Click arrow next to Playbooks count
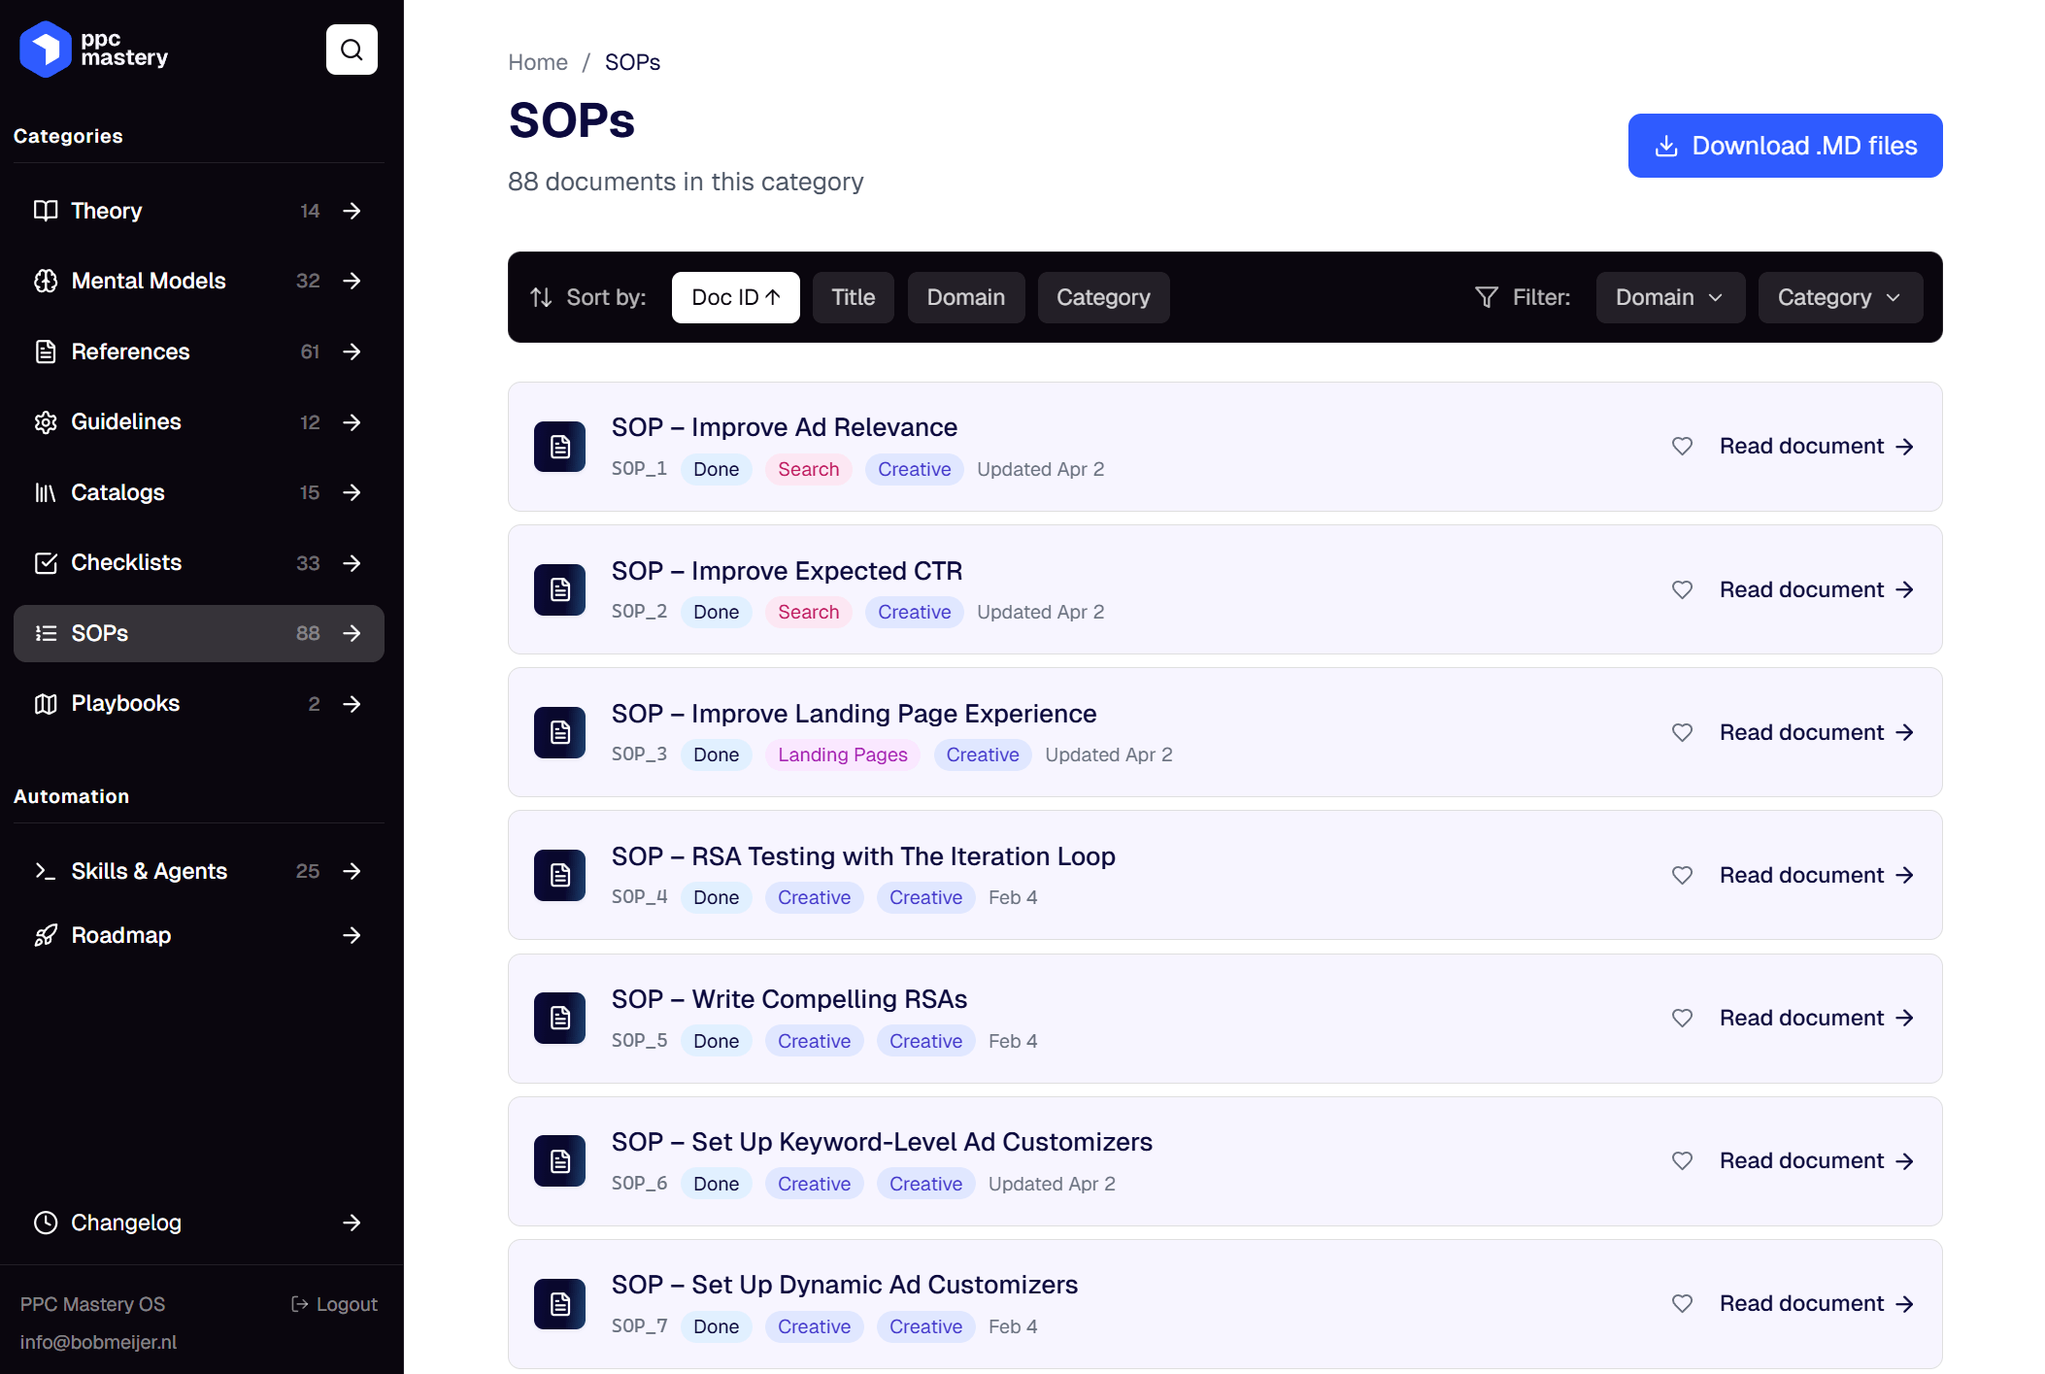The height and width of the screenshot is (1374, 2045). [352, 703]
